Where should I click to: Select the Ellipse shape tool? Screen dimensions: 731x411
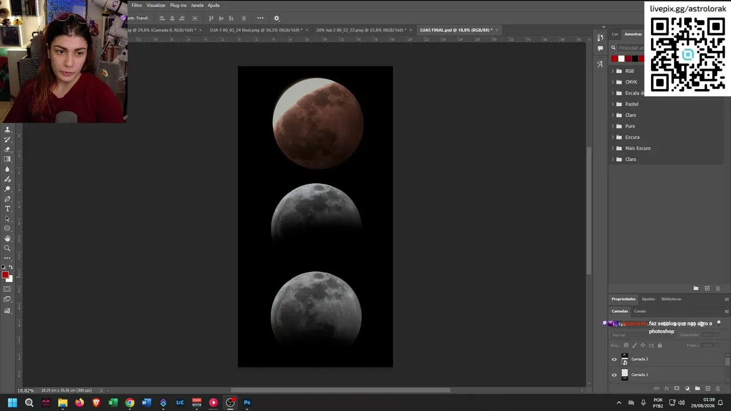[7, 228]
